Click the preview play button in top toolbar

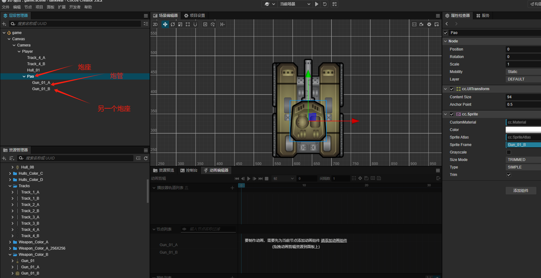pyautogui.click(x=317, y=4)
